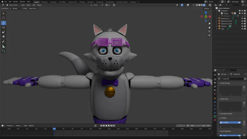The width and height of the screenshot is (247, 139).
Task: Open Drag Select Box dropdown
Action: point(33,8)
